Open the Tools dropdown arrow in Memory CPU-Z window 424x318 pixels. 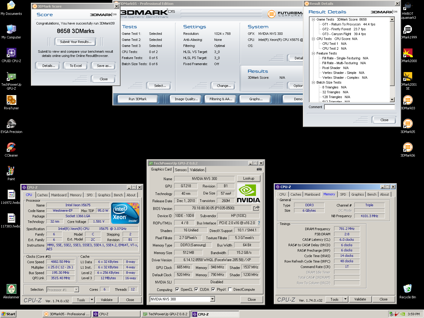click(345, 299)
